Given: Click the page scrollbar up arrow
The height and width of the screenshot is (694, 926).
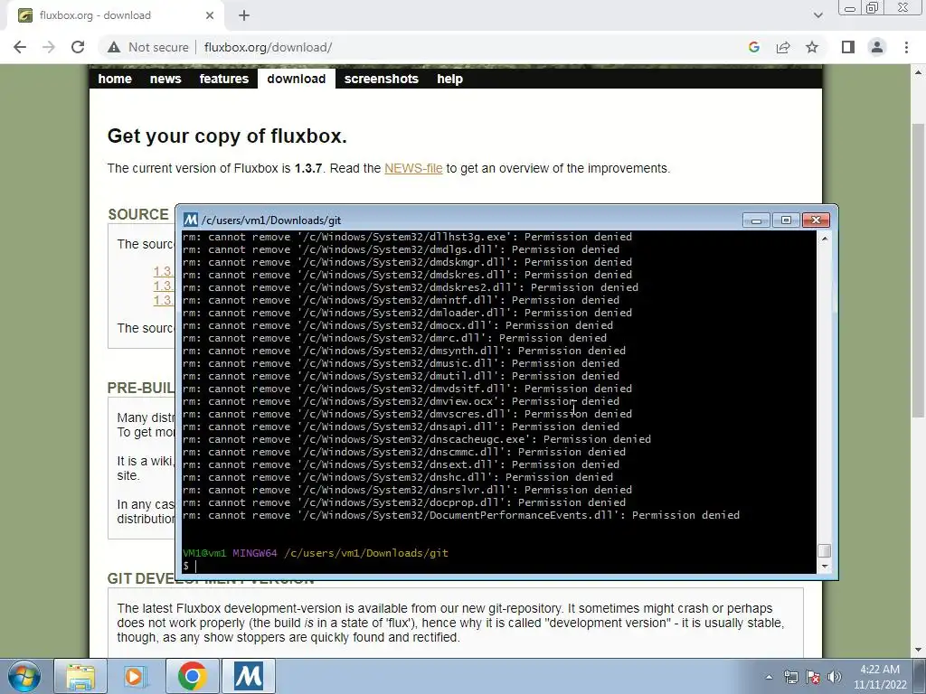Looking at the screenshot, I should pyautogui.click(x=919, y=72).
